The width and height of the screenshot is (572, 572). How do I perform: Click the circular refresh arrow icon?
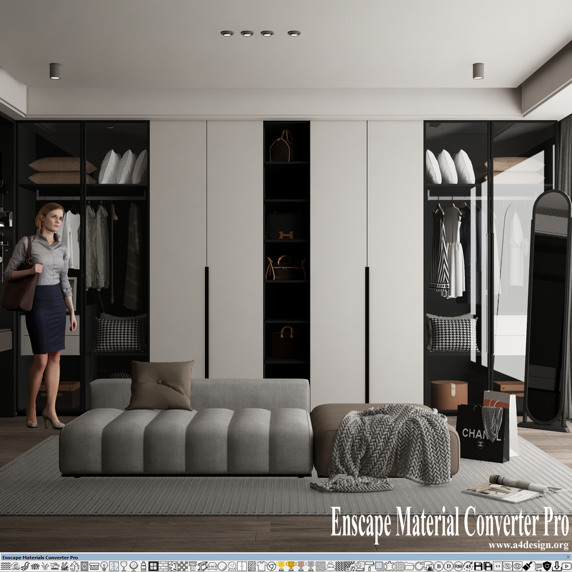[419, 566]
